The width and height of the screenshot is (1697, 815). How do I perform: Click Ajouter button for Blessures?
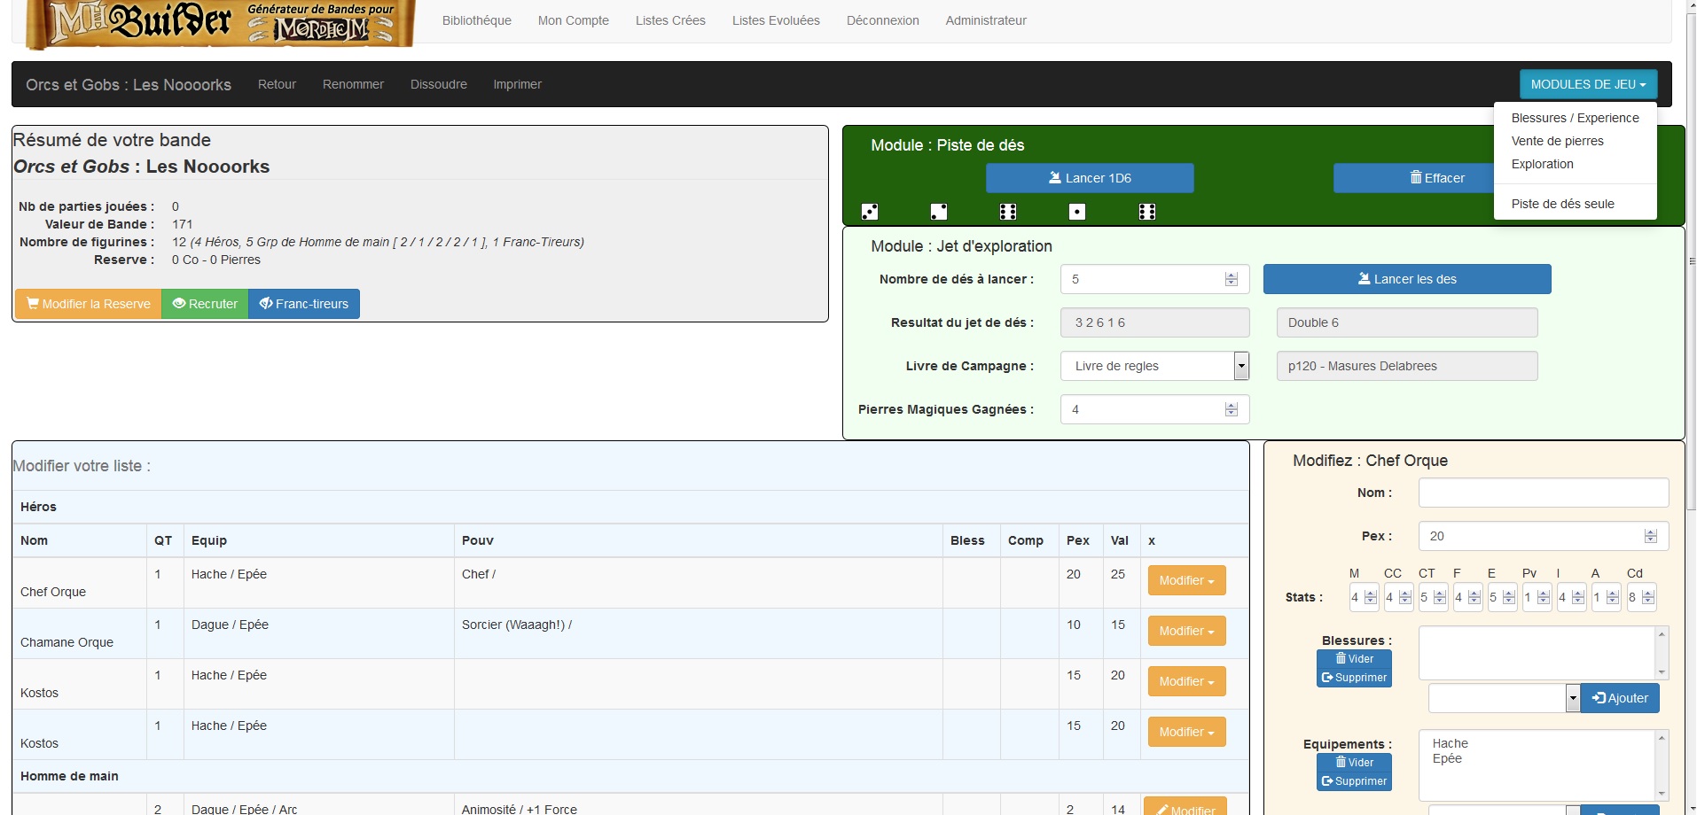click(x=1620, y=698)
